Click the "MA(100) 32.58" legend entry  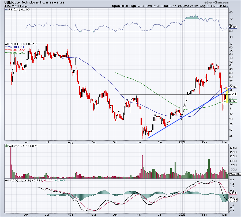16,53
